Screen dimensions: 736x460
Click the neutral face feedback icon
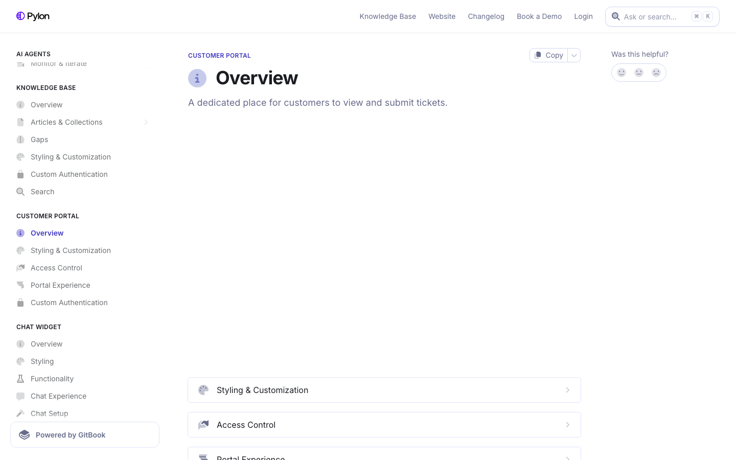(x=639, y=73)
